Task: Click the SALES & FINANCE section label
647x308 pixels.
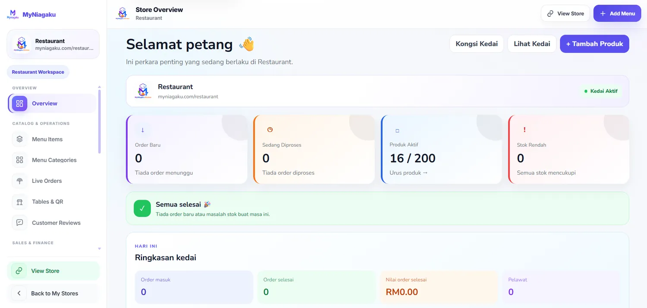Action: point(33,243)
